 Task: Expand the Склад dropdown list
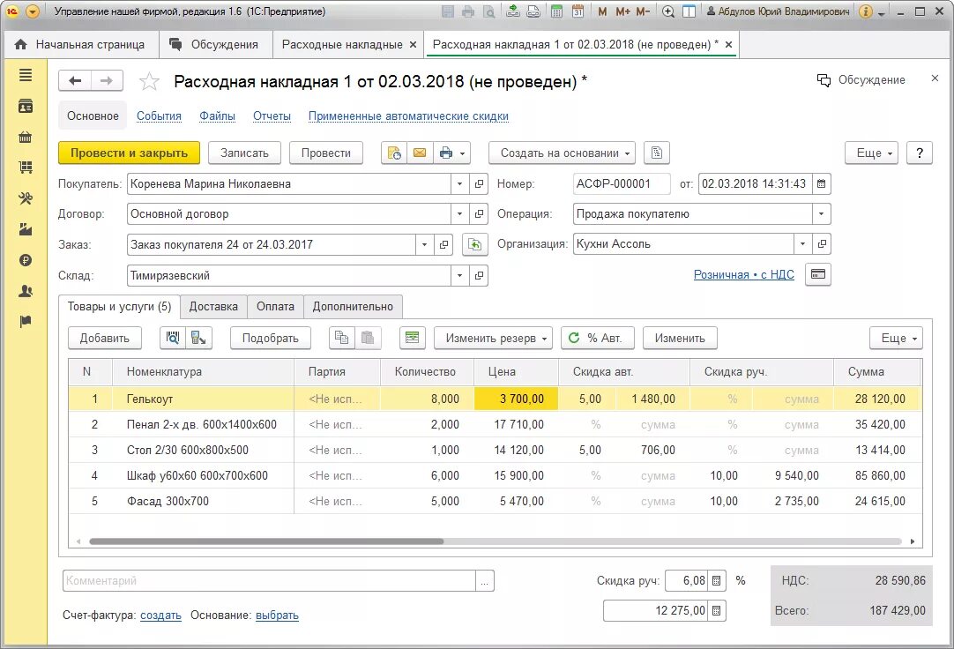click(460, 275)
